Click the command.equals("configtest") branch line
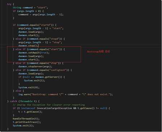The image size is (162, 132). pos(42,70)
